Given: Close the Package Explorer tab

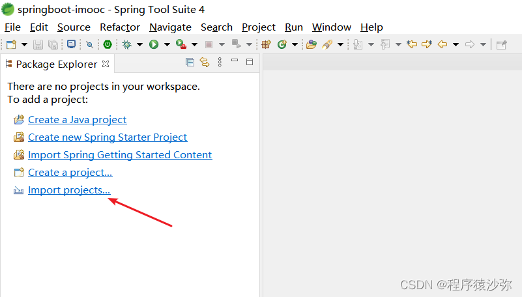Looking at the screenshot, I should click(106, 64).
